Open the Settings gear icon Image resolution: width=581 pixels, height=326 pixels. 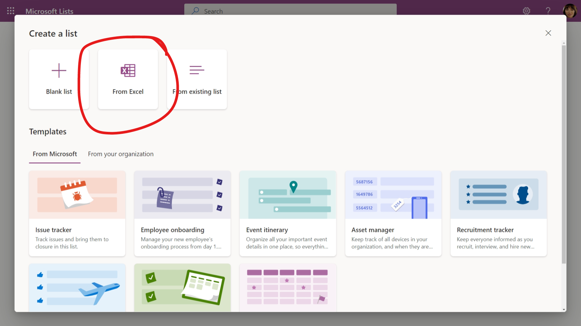526,11
